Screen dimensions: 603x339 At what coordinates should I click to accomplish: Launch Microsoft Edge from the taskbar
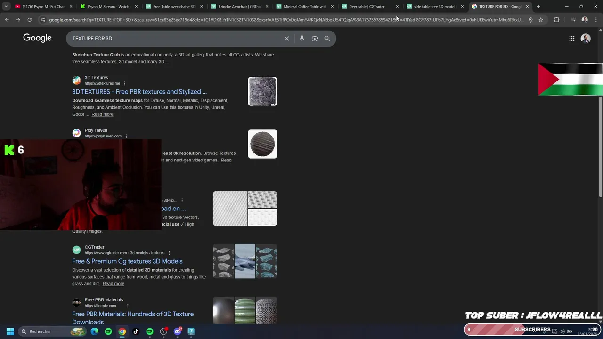[95, 331]
